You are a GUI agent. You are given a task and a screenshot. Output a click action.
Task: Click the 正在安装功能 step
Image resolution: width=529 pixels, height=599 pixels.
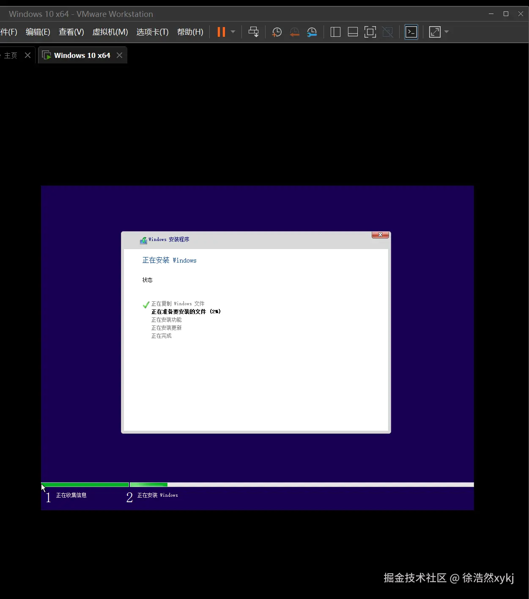click(x=166, y=320)
